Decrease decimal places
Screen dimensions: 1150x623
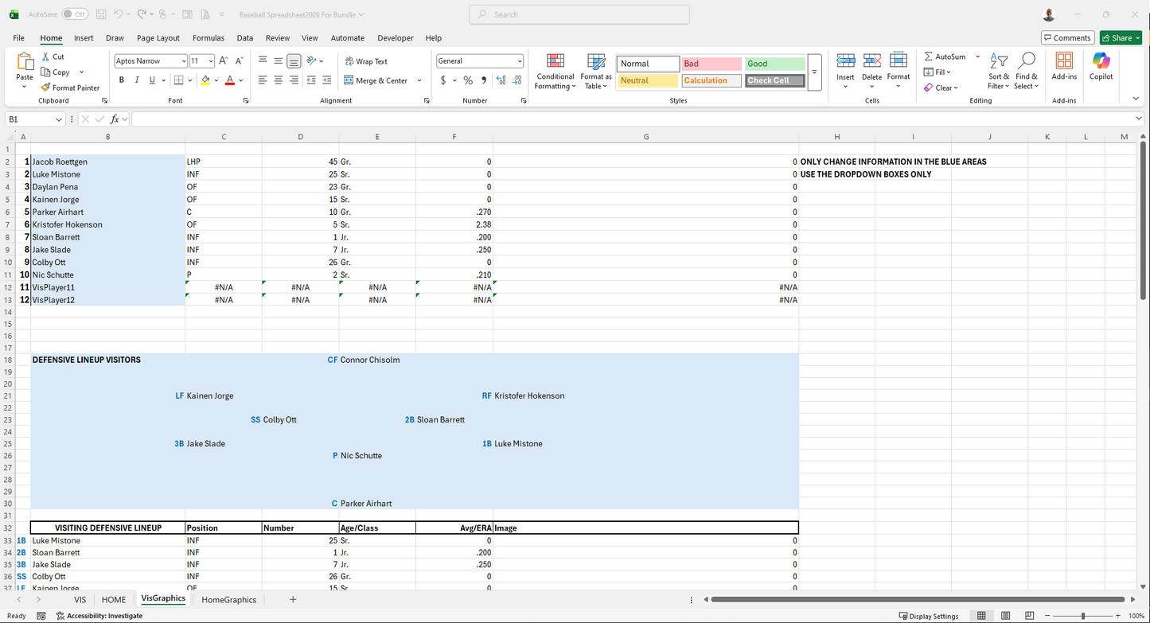click(x=517, y=80)
